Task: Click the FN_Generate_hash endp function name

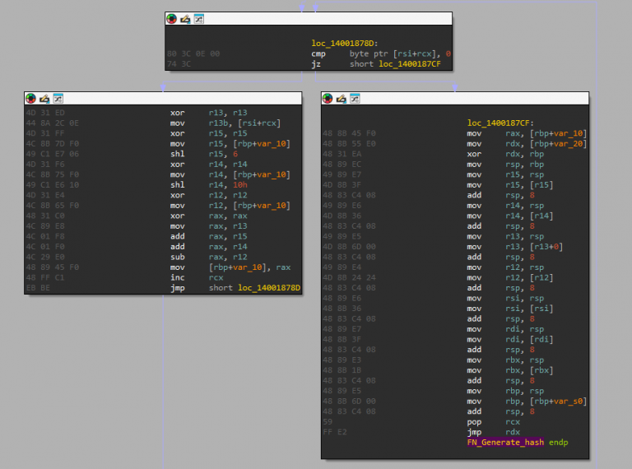Action: (x=504, y=443)
